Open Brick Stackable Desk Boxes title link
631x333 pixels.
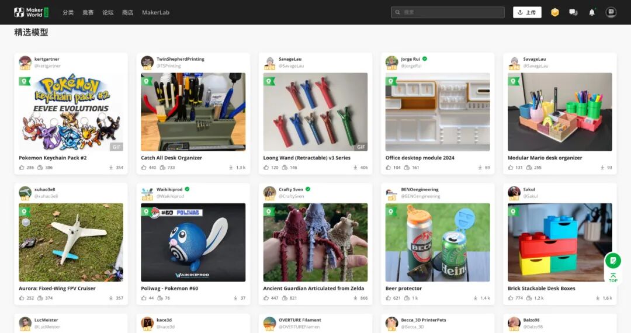541,289
